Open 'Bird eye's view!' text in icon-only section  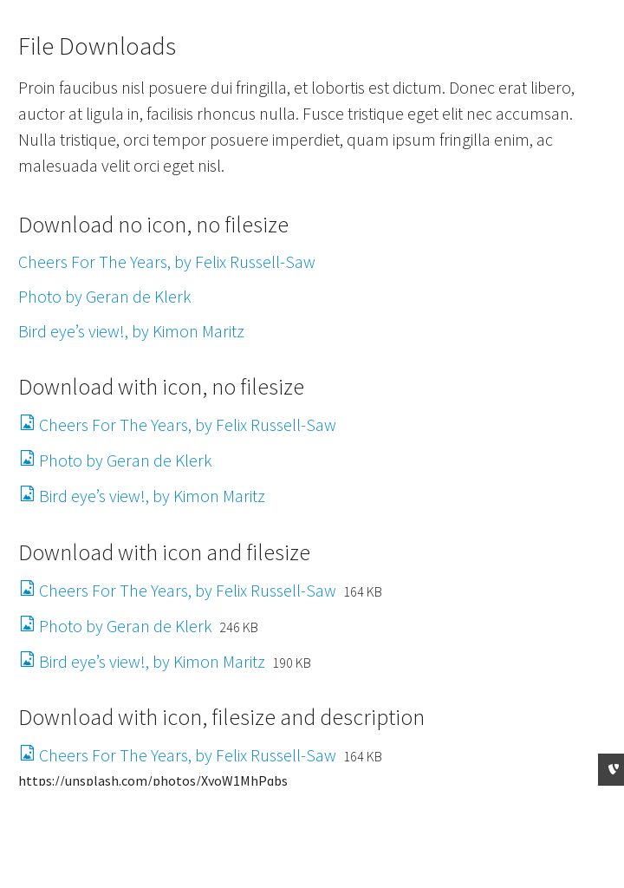click(152, 496)
